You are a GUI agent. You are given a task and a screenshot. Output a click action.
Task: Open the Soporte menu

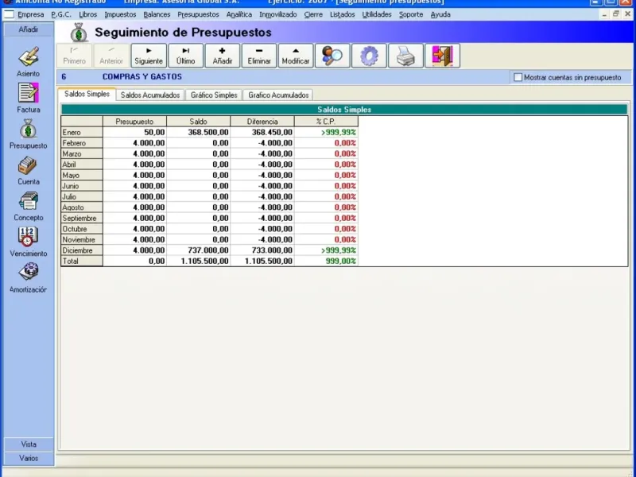[410, 14]
